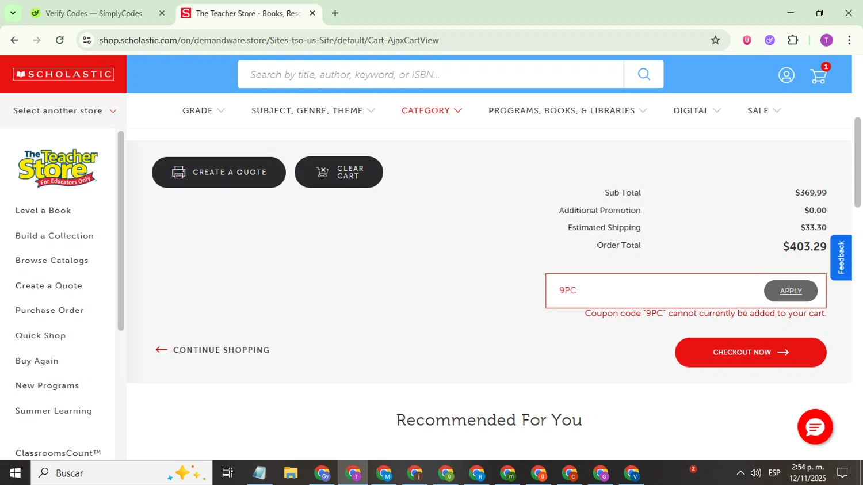Click the CLEAR CART button
Screen dimensions: 863x485
(x=339, y=172)
